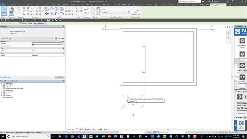Viewport: 247px width, 139px height.
Task: Collapse the Smart Select section chevron
Action: [x=236, y=92]
